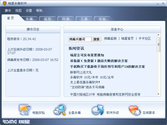
Task: Open the 卡卡社区 link
Action: tap(145, 39)
